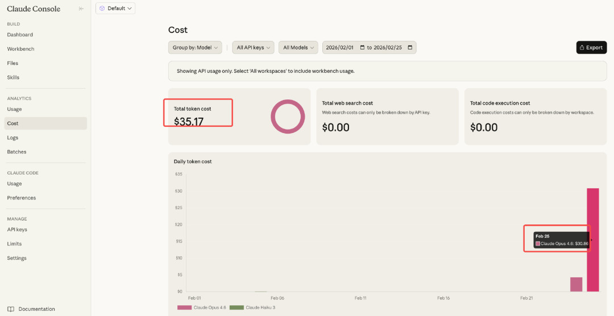614x316 pixels.
Task: Click the Total web search cost heading
Action: click(347, 103)
